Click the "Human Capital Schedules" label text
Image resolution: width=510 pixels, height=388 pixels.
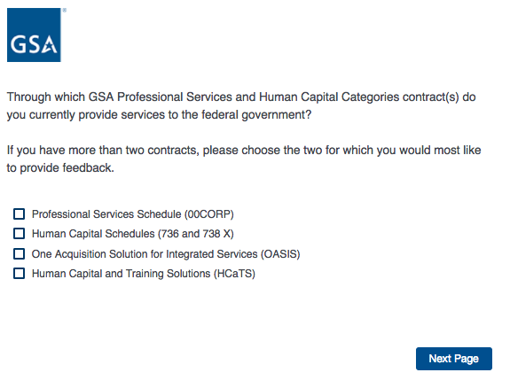point(93,234)
